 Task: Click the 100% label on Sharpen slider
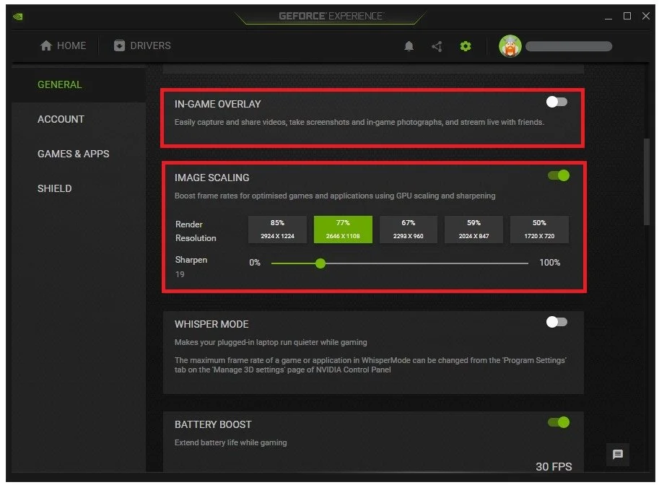(550, 263)
